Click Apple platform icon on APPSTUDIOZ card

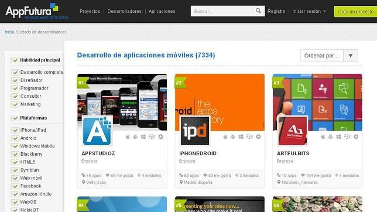(x=128, y=136)
